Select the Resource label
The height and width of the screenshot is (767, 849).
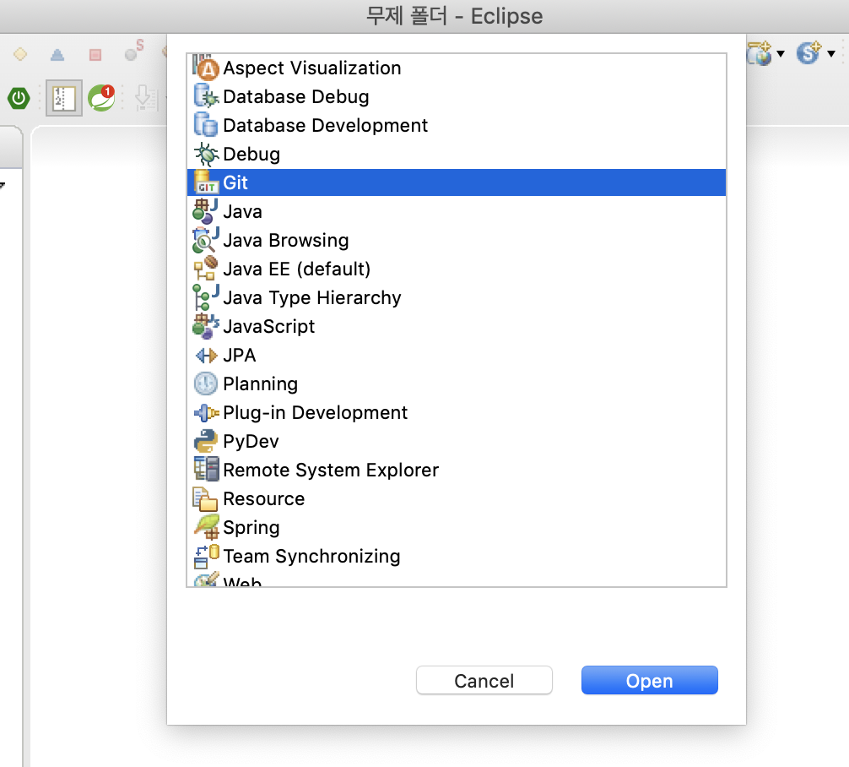pos(263,499)
